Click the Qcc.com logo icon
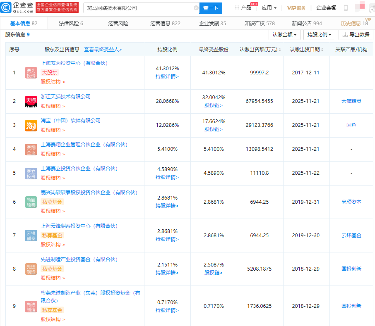Viewport: 375px width, 326px height. pos(6,7)
